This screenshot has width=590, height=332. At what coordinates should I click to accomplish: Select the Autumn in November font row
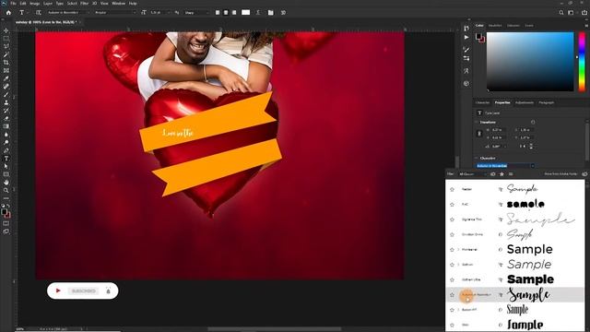514,295
